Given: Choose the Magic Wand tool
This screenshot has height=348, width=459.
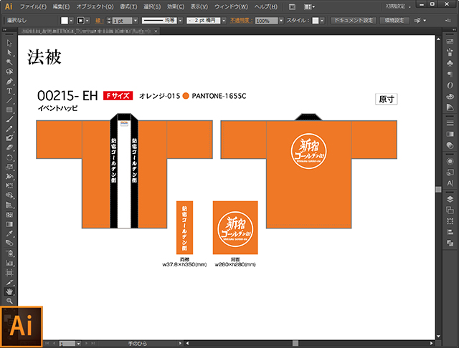Looking at the screenshot, I should [9, 62].
